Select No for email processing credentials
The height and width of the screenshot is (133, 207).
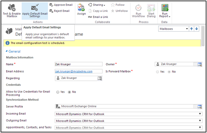pos(69,92)
